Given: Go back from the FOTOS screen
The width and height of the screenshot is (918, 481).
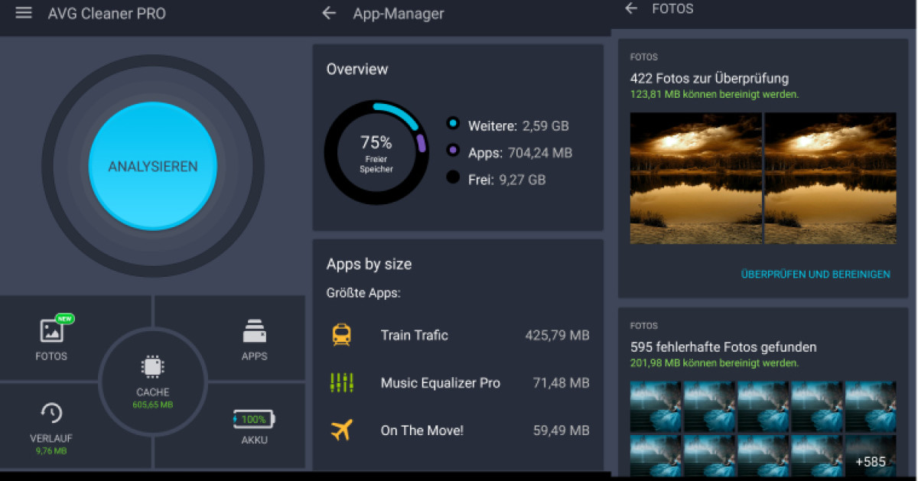Looking at the screenshot, I should tap(631, 8).
